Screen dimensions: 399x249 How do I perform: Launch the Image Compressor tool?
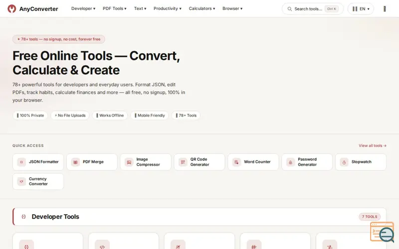pos(146,162)
